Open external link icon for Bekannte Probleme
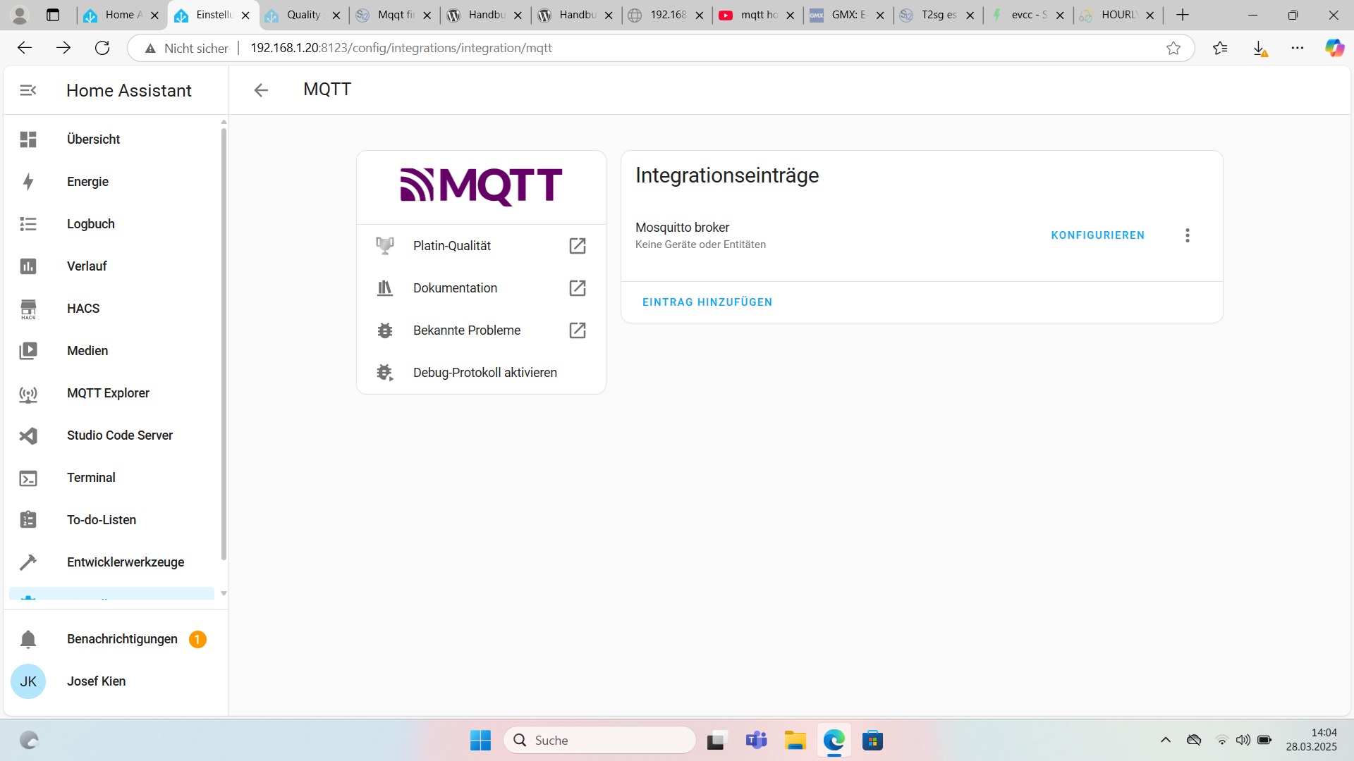Image resolution: width=1354 pixels, height=761 pixels. pyautogui.click(x=578, y=330)
